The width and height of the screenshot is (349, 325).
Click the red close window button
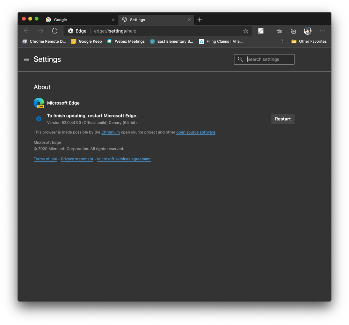click(24, 19)
